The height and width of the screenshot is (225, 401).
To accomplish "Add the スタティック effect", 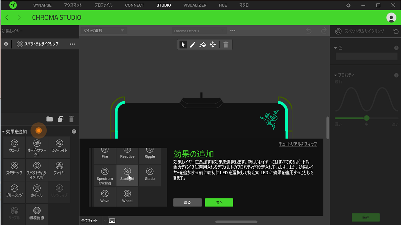I will (14, 169).
